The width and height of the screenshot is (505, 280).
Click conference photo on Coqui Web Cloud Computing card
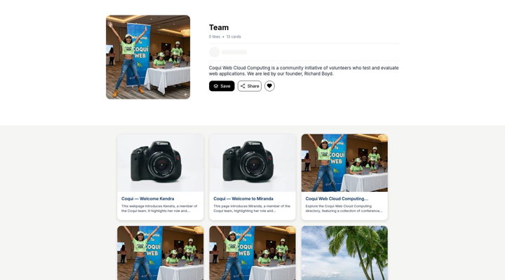click(x=344, y=163)
